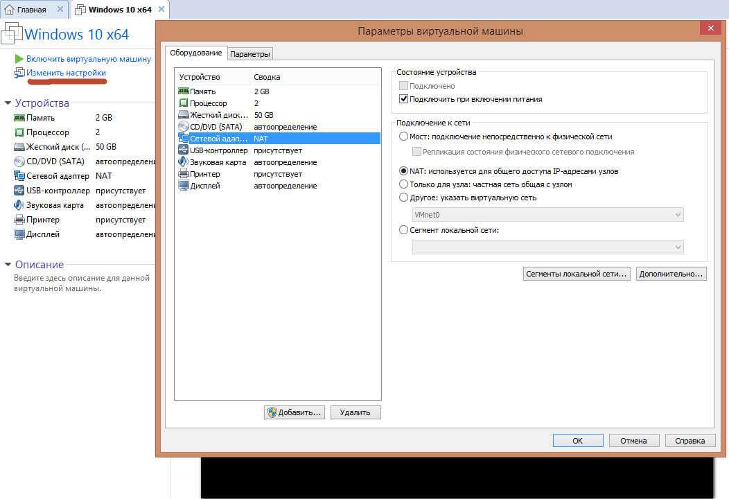Click green play icon to power on VM
Viewport: 729px width, 499px height.
click(x=19, y=59)
